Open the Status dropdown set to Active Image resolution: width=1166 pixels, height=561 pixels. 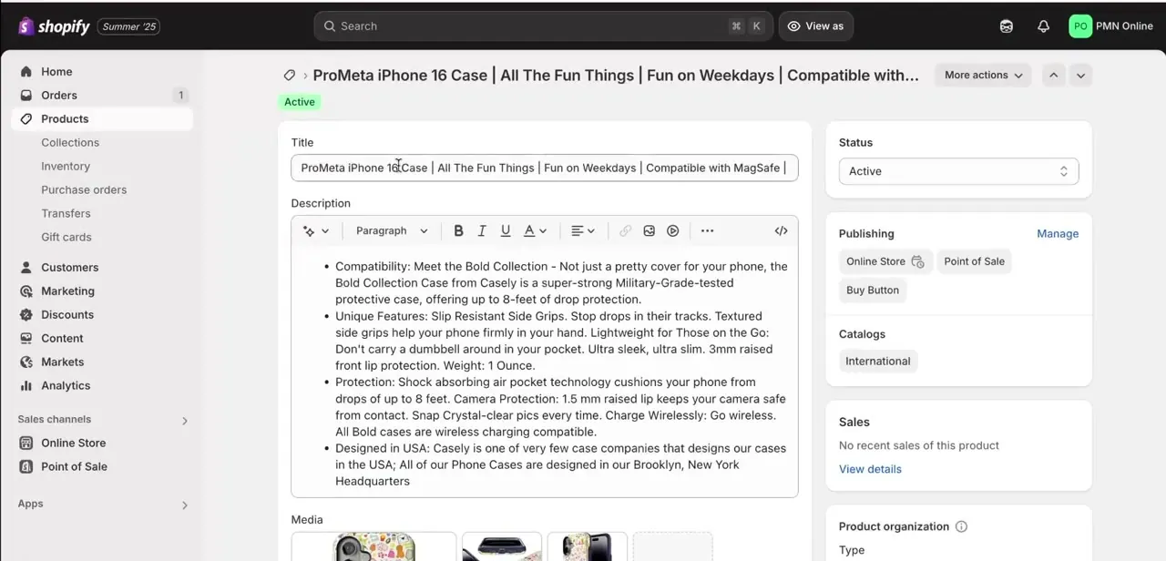click(958, 171)
